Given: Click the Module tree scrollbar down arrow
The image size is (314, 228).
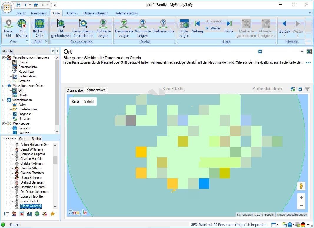Looking at the screenshot, I should 57,132.
